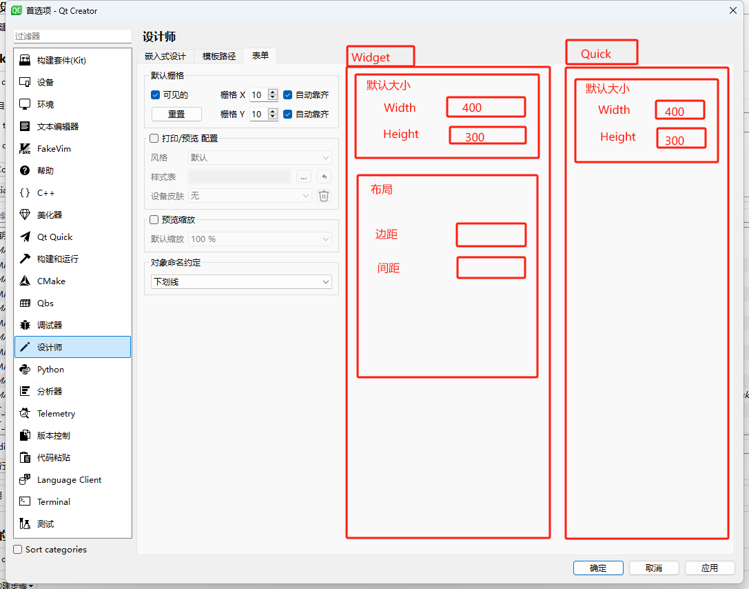Open the Terminal category icon

pos(25,501)
